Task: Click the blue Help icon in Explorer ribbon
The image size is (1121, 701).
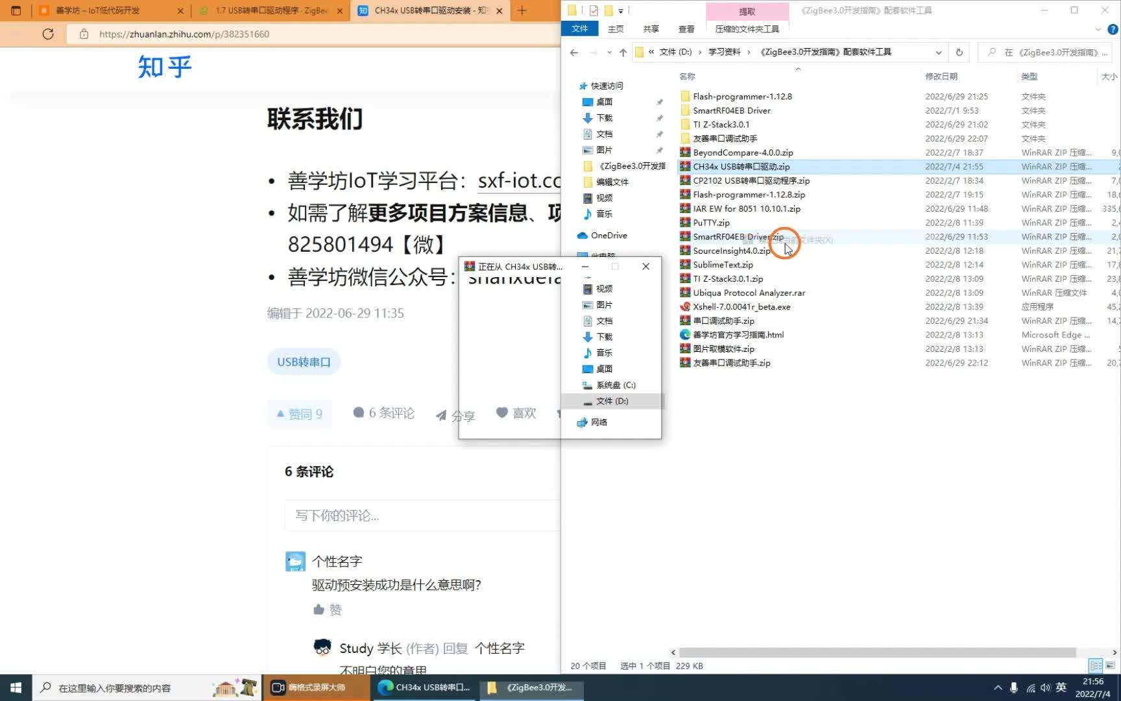Action: (1115, 29)
